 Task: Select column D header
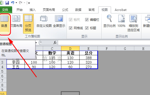[70, 48]
